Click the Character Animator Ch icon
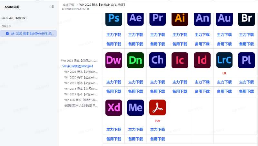The width and height of the screenshot is (258, 146). (157, 60)
